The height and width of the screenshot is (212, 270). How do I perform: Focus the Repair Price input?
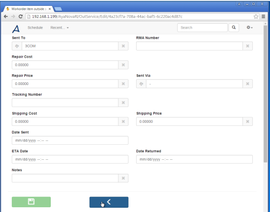(x=65, y=84)
